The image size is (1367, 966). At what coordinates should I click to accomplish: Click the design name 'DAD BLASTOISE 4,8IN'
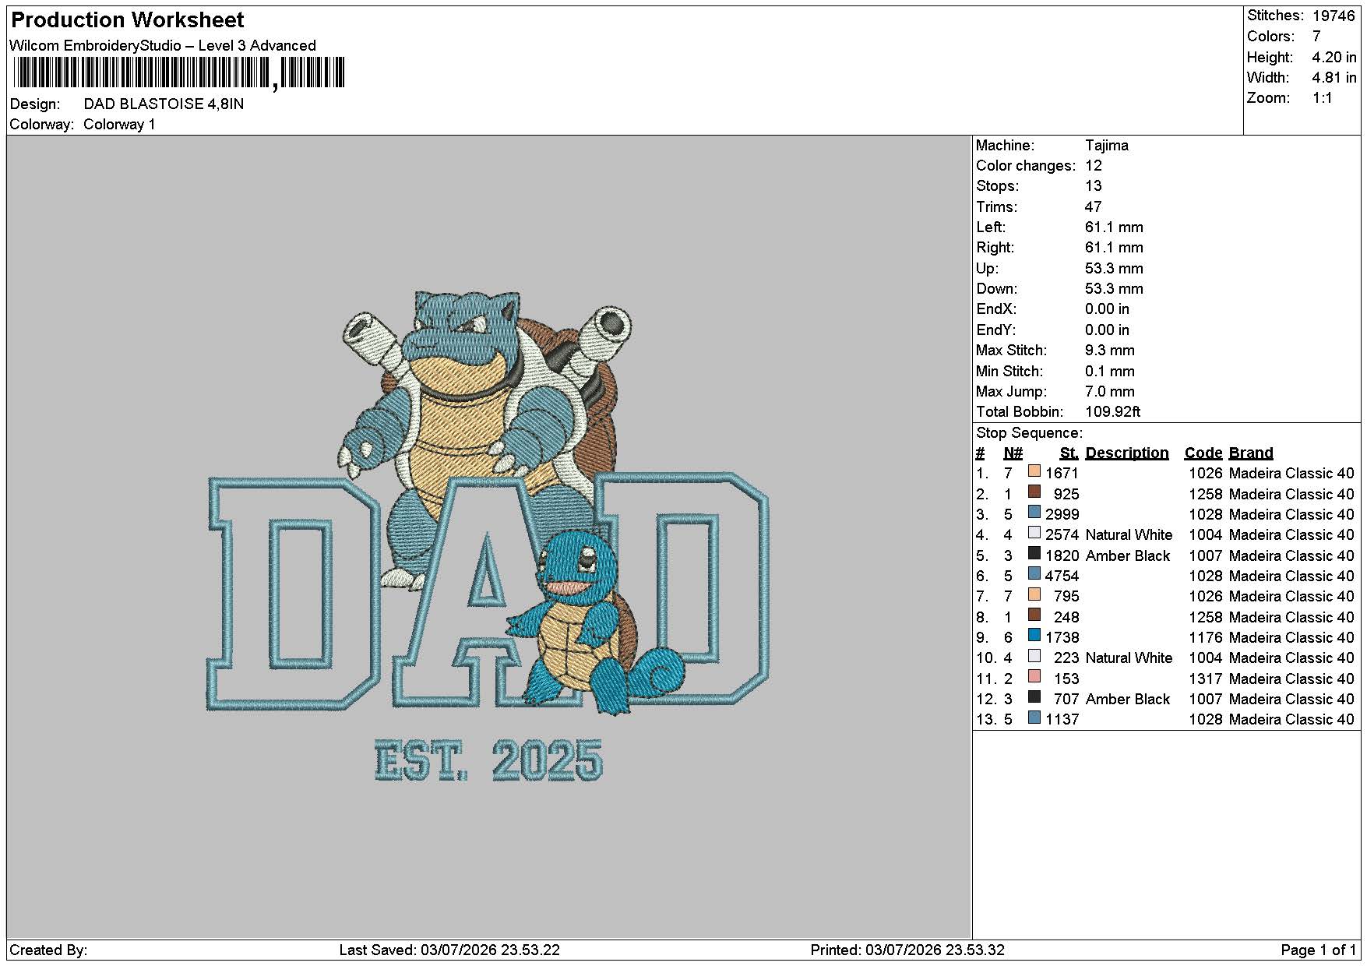point(164,104)
